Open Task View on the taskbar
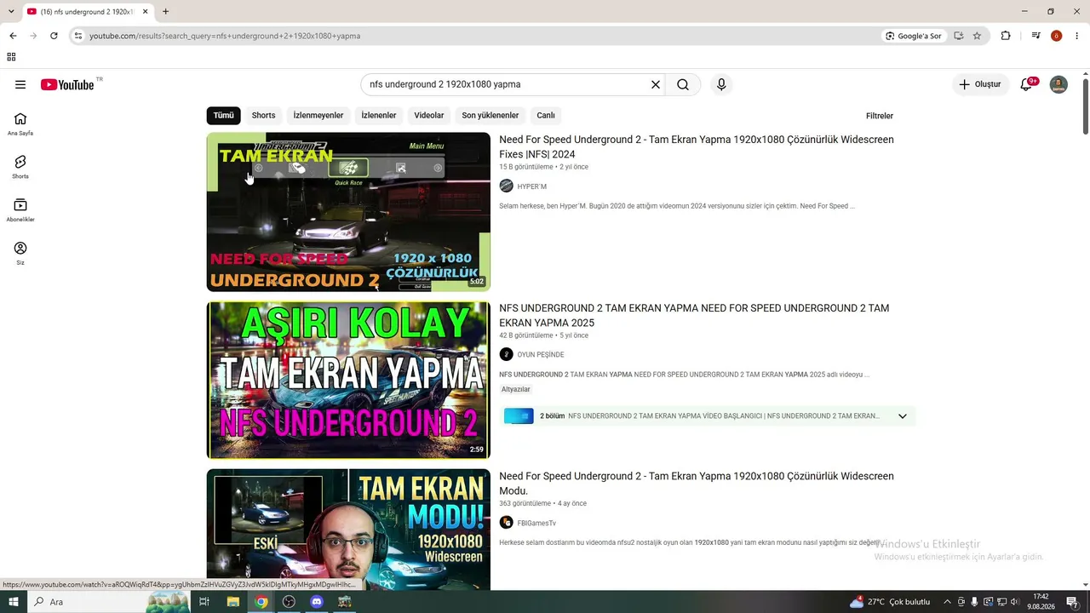This screenshot has width=1090, height=613. [x=204, y=602]
